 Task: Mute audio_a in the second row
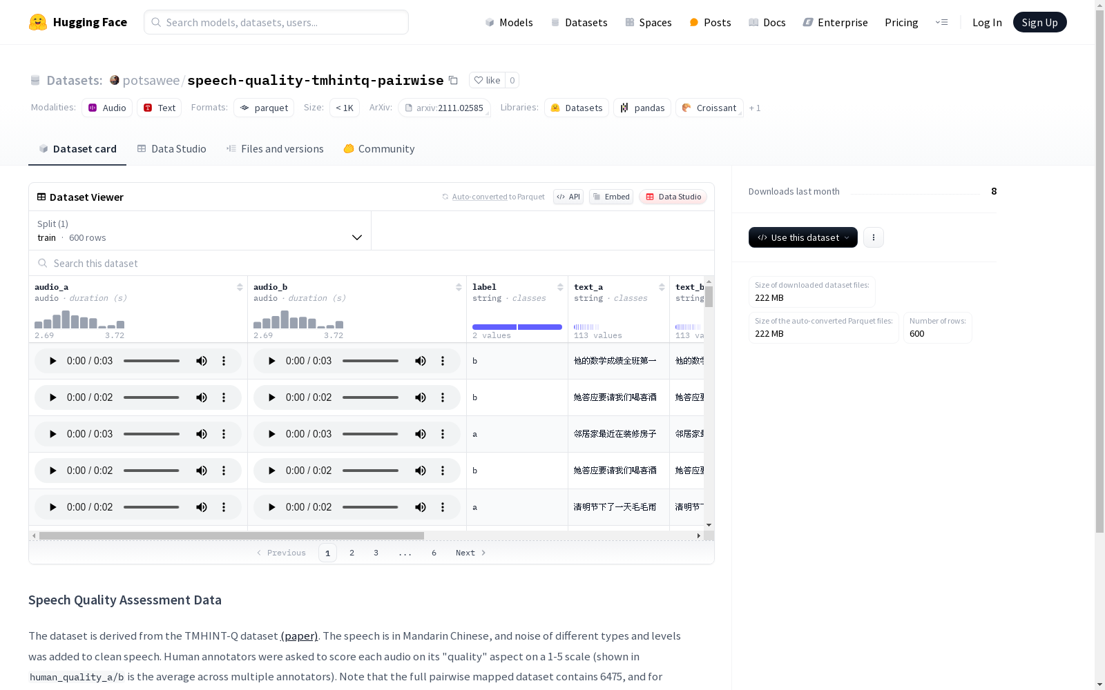(x=202, y=397)
